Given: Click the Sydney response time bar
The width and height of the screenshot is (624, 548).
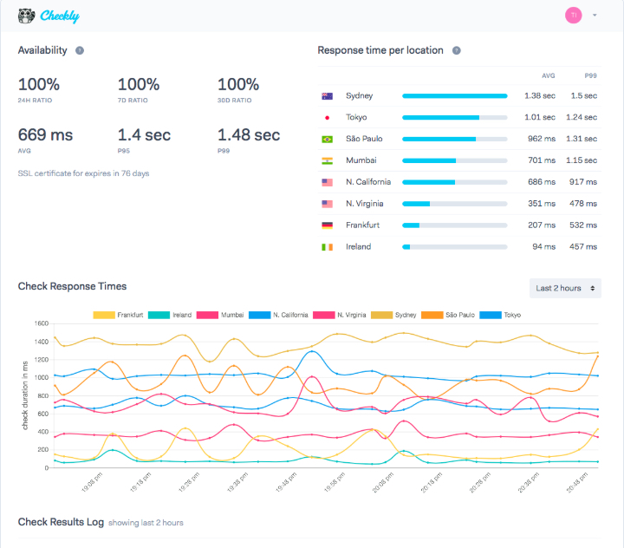Looking at the screenshot, I should 455,96.
